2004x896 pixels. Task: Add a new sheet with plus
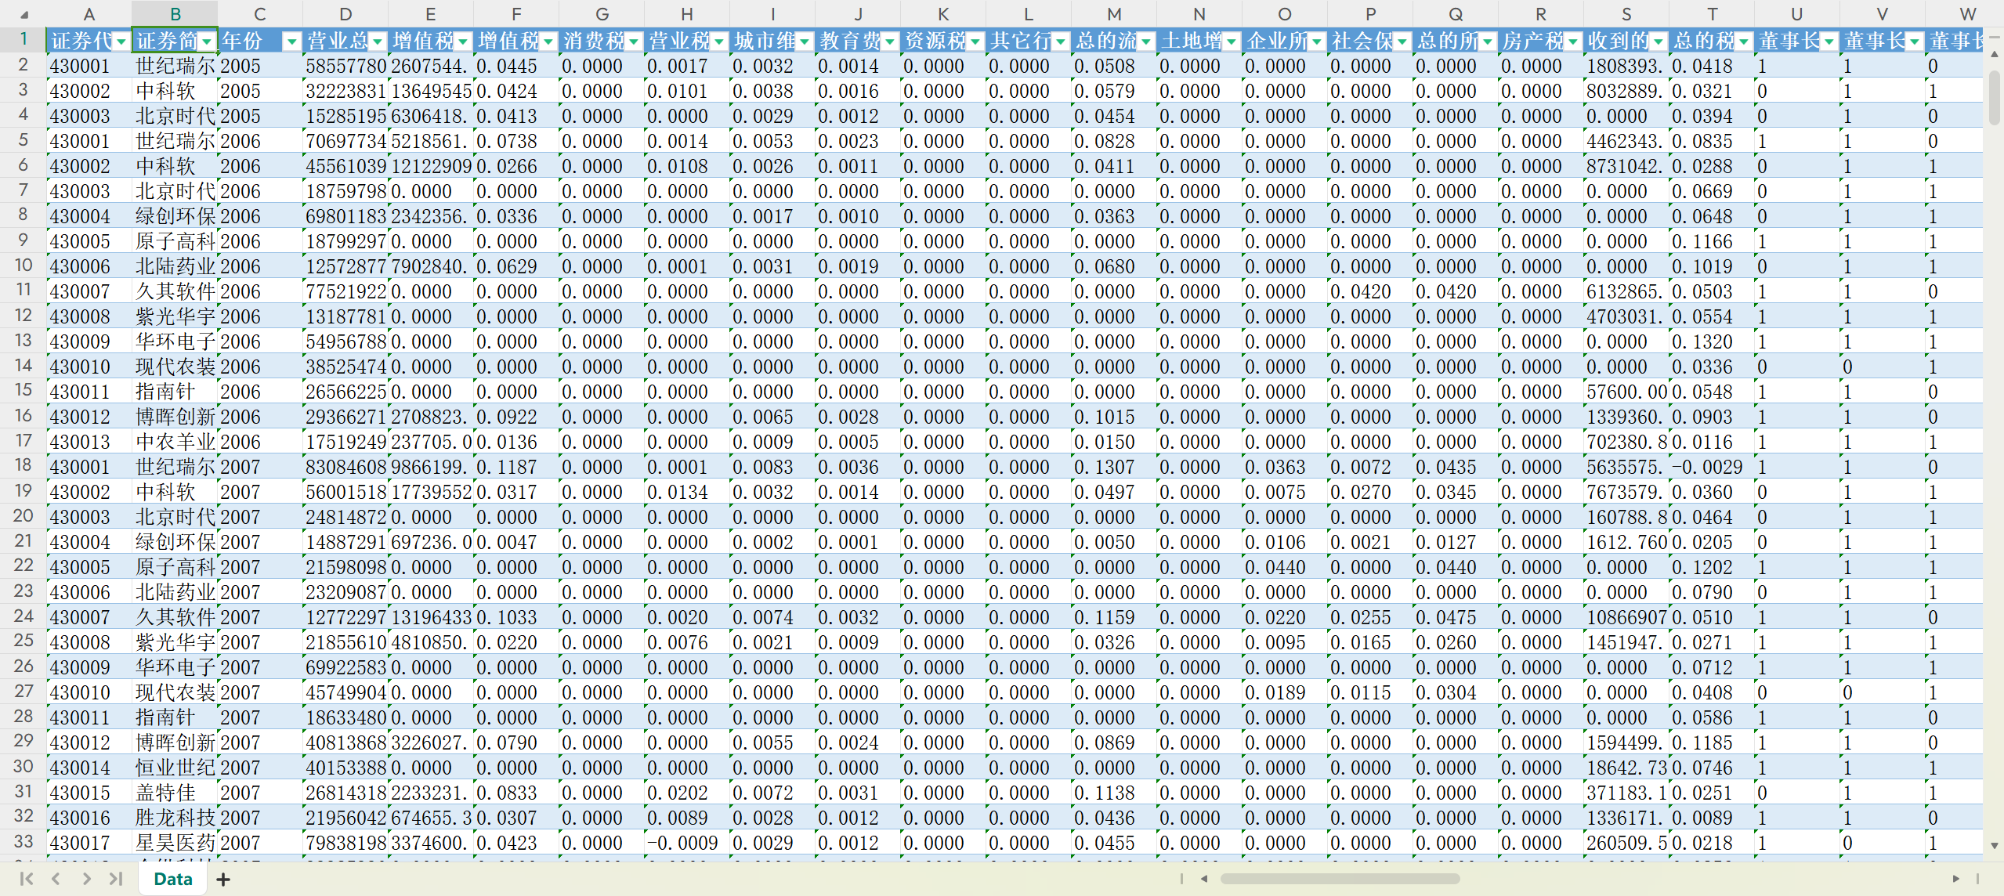coord(223,880)
